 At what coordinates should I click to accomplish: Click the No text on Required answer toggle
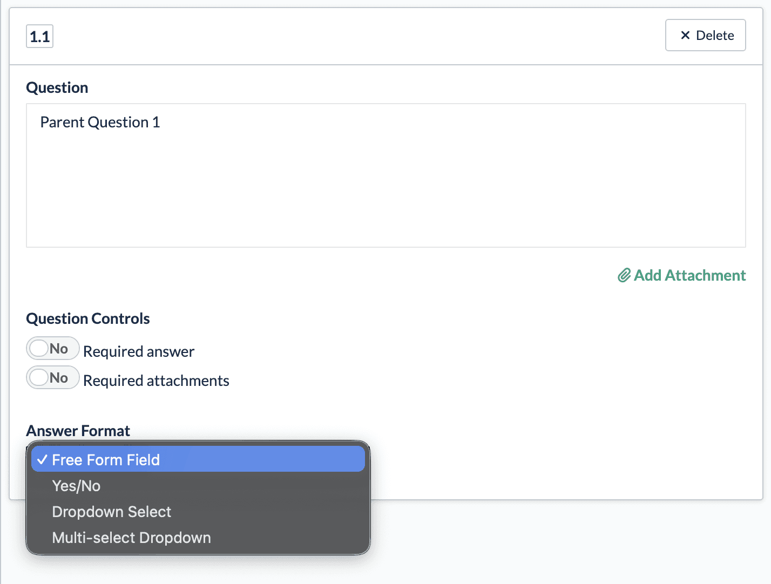pyautogui.click(x=59, y=349)
